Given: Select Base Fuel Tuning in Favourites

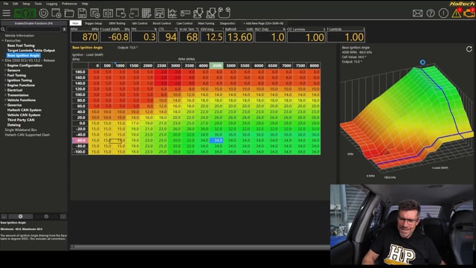Looking at the screenshot, I should point(21,45).
